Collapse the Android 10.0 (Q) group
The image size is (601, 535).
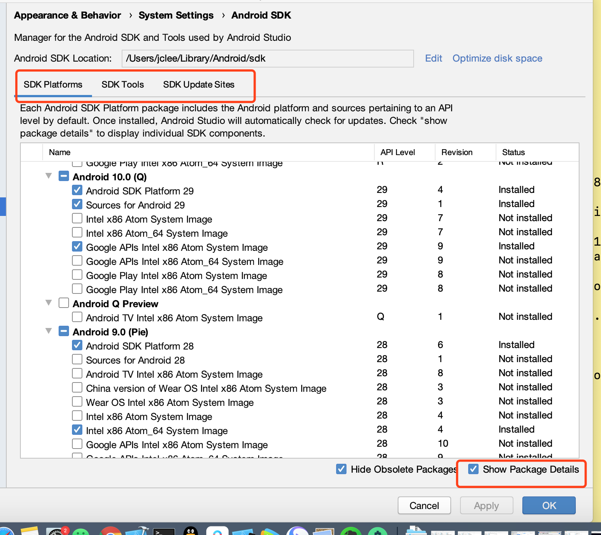point(49,176)
